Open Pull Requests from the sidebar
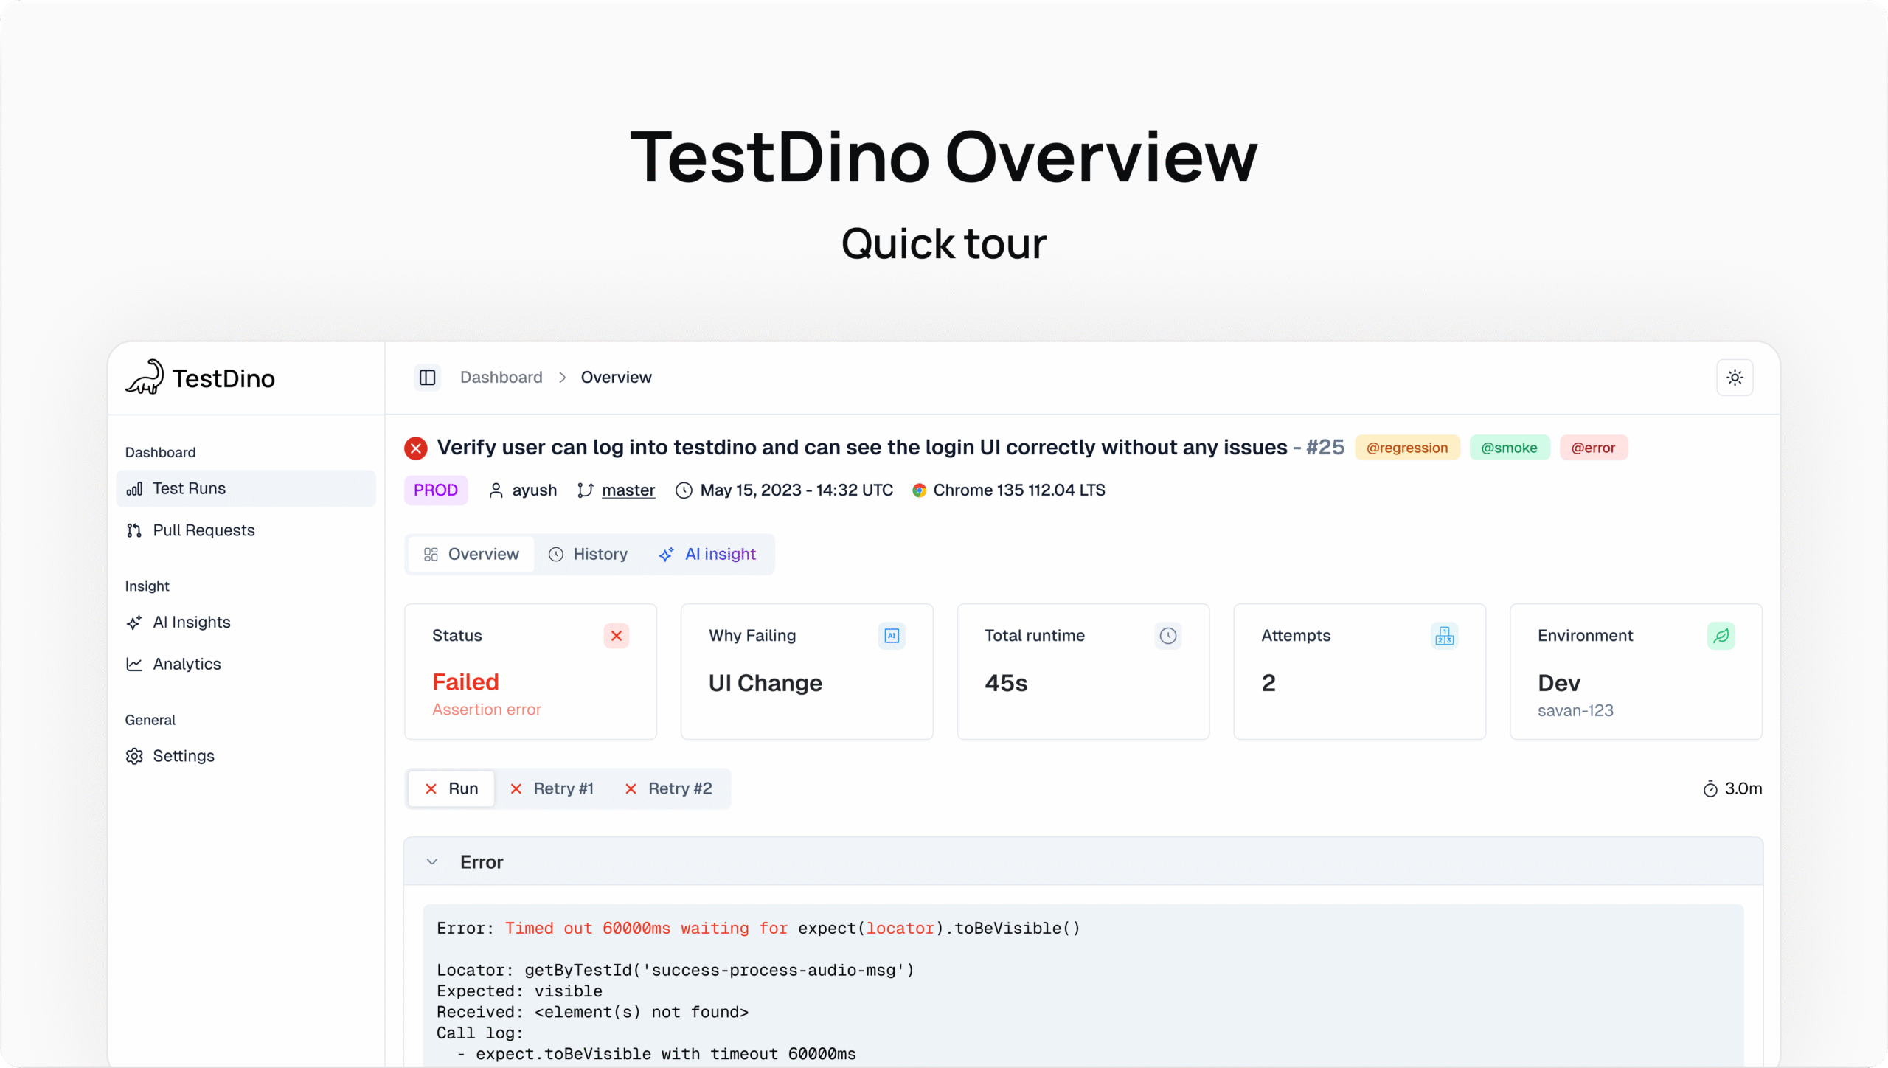Image resolution: width=1888 pixels, height=1068 pixels. (203, 530)
